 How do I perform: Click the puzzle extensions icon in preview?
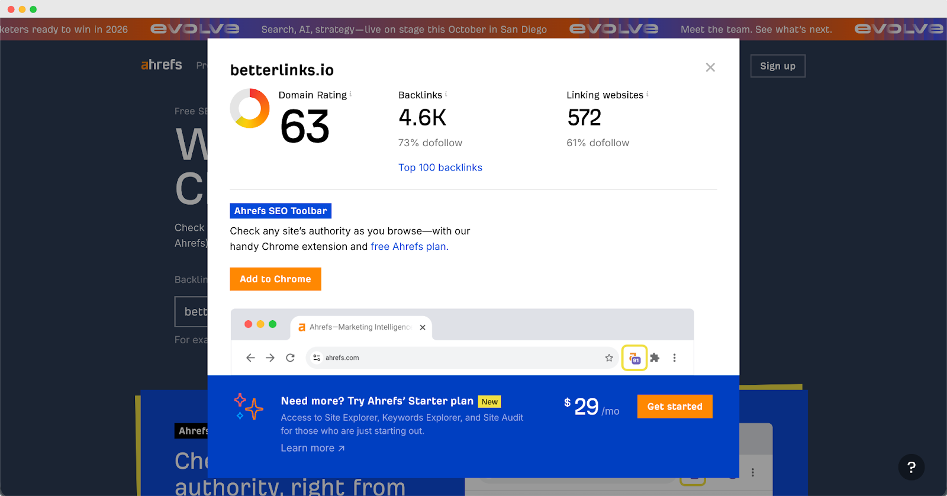tap(655, 357)
